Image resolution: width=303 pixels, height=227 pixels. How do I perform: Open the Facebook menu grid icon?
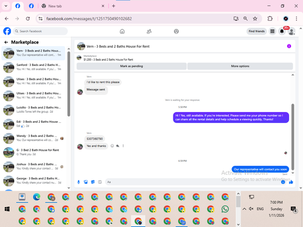point(272,31)
